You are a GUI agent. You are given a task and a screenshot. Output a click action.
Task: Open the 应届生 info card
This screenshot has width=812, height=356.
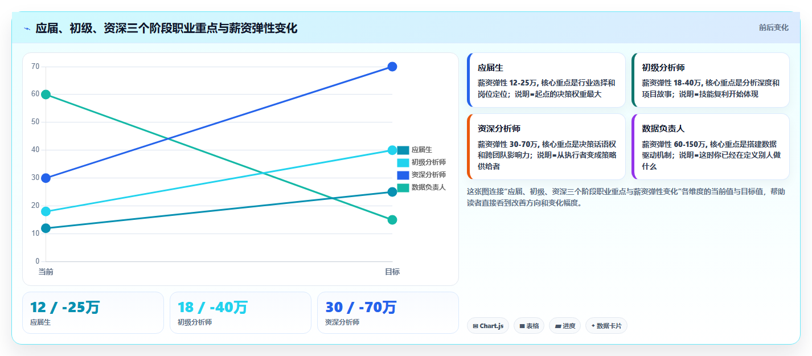point(546,80)
